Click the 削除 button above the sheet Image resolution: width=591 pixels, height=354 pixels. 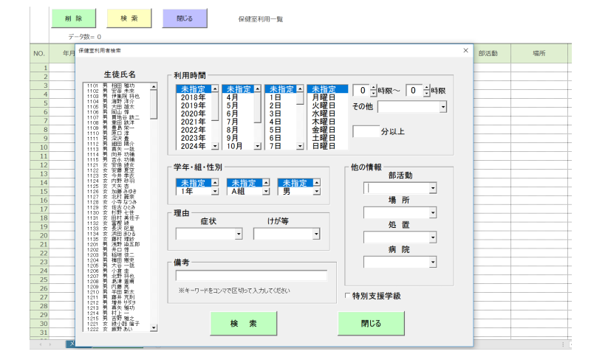coord(73,18)
